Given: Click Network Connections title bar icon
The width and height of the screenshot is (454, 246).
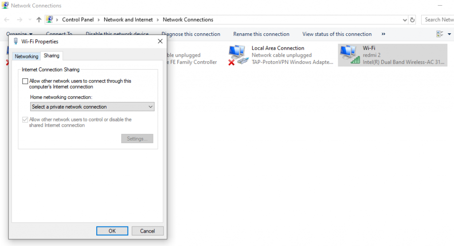Looking at the screenshot, I should (x=5, y=5).
